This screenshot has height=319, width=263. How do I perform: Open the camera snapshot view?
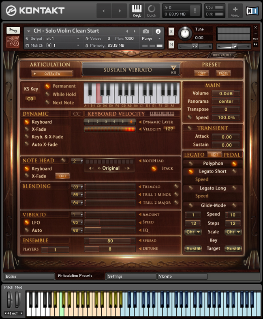point(145,31)
